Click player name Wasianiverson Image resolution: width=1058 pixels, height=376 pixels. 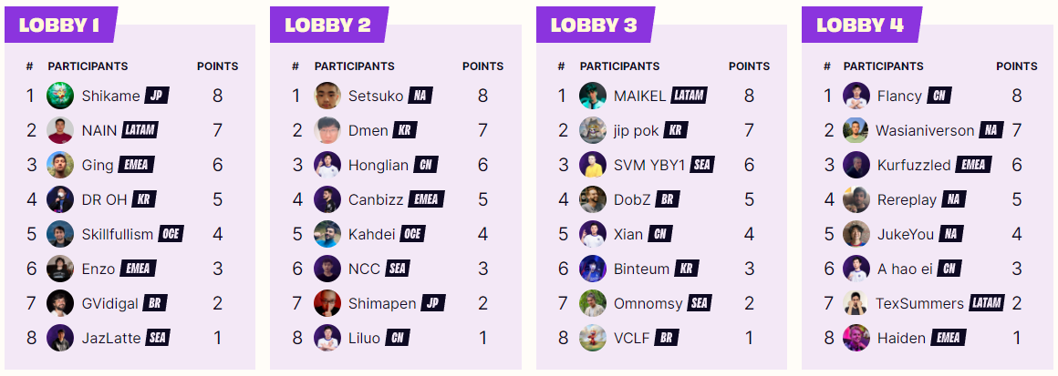pos(925,130)
